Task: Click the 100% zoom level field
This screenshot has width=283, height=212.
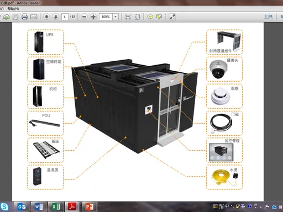Action: click(x=106, y=17)
